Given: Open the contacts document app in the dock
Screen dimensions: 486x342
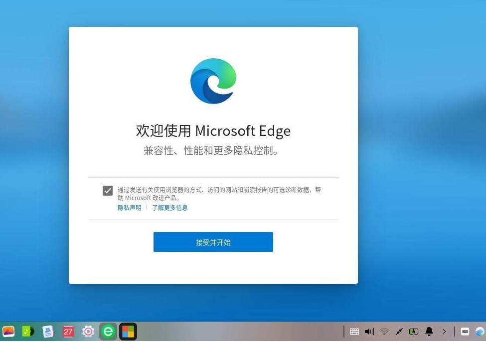Looking at the screenshot, I should pos(48,332).
